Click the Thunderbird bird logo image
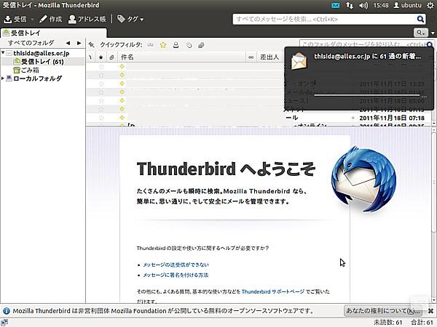Viewport: 437px width, 327px height. tap(363, 179)
